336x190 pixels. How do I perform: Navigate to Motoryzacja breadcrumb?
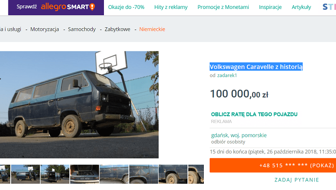[44, 29]
